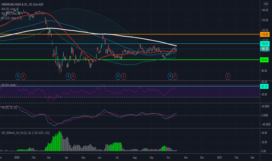Image resolution: width=272 pixels, height=161 pixels.
Task: Click the Sep label on time axis
Action: coord(151,157)
